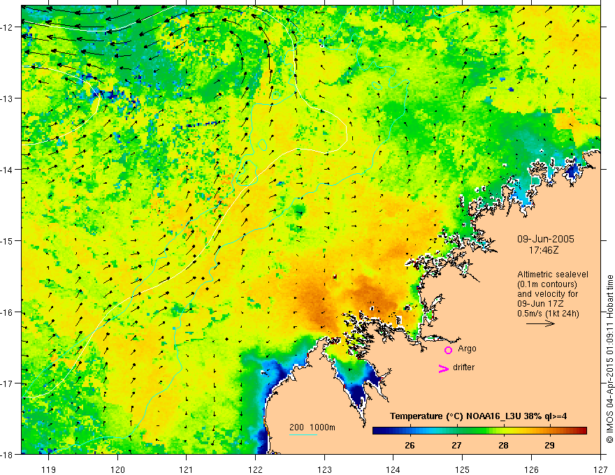Select the 'Argo' legend label
Screen dimensions: 615x475
point(467,349)
